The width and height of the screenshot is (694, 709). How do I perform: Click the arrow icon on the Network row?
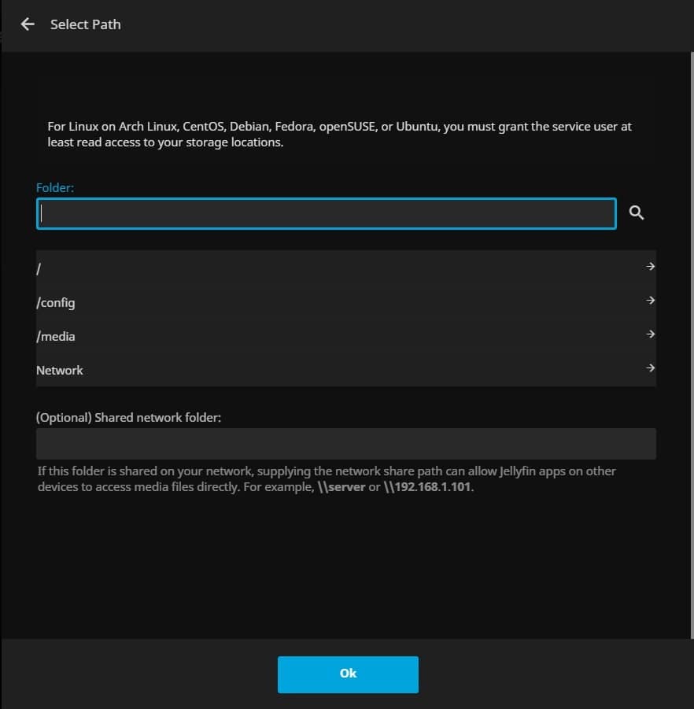650,368
